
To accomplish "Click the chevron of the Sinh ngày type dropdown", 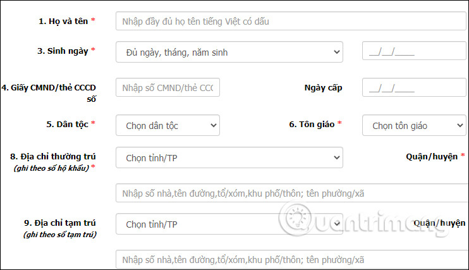I will click(x=336, y=52).
